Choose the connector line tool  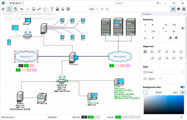point(39,9)
